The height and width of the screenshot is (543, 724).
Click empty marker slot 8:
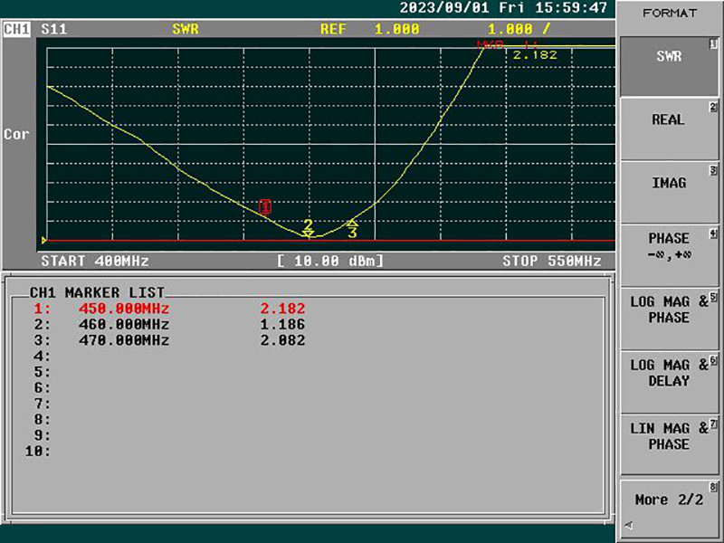coord(42,419)
